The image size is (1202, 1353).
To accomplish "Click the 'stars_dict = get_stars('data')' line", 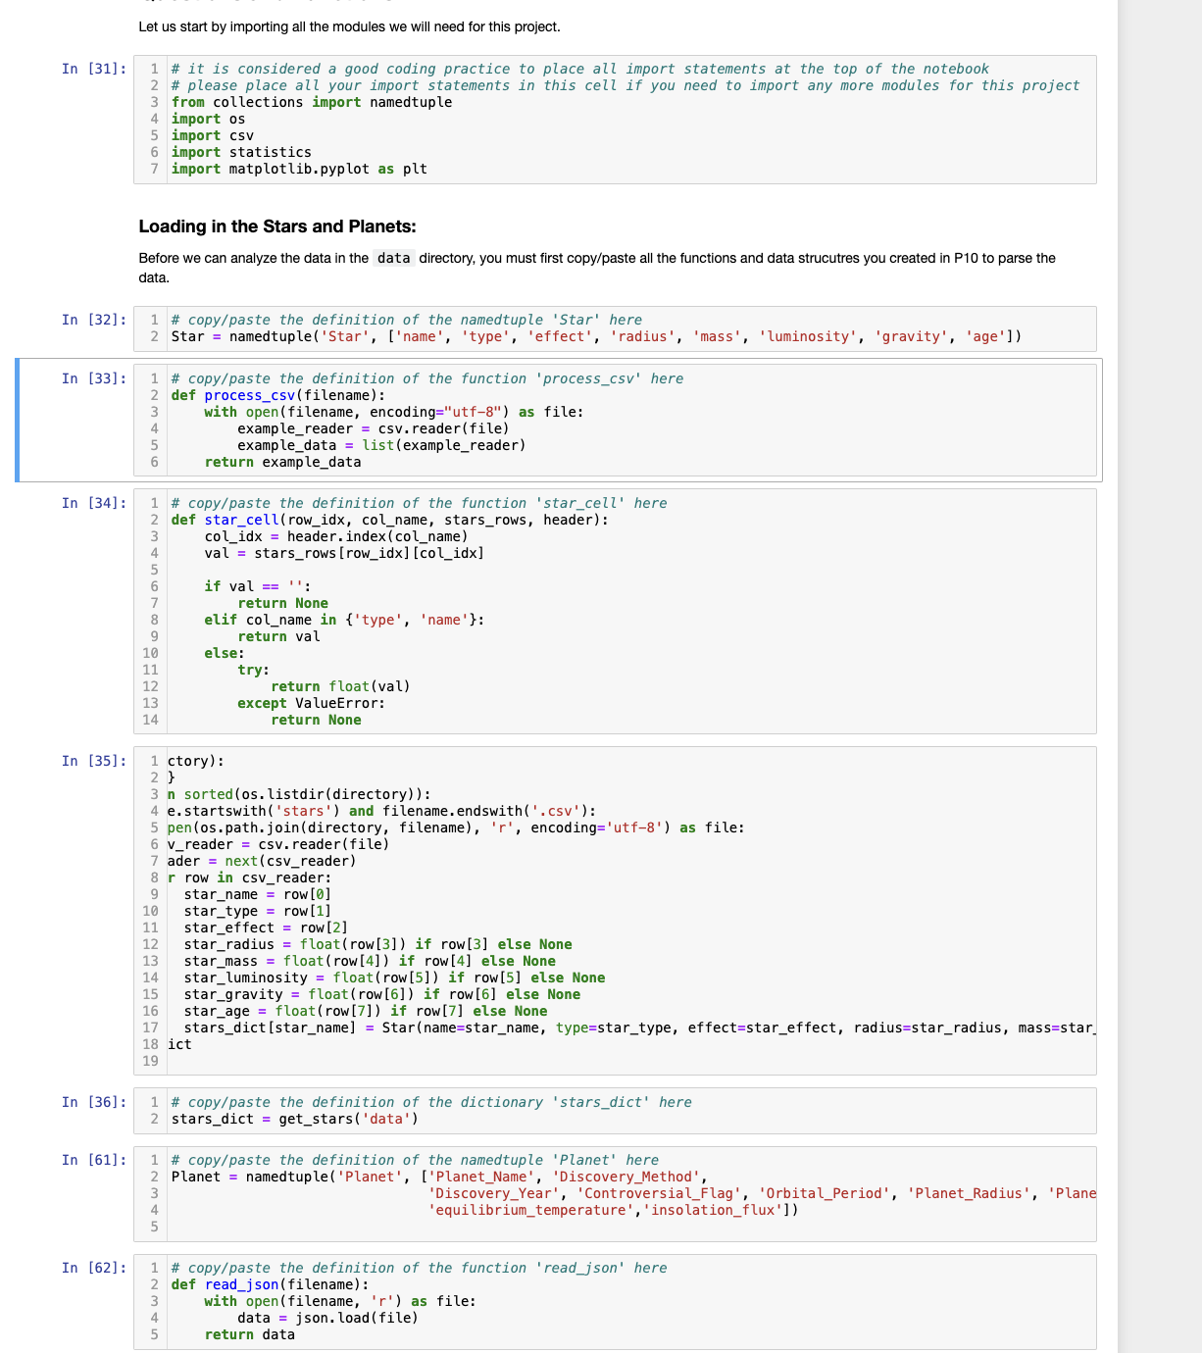I will click(x=295, y=1119).
